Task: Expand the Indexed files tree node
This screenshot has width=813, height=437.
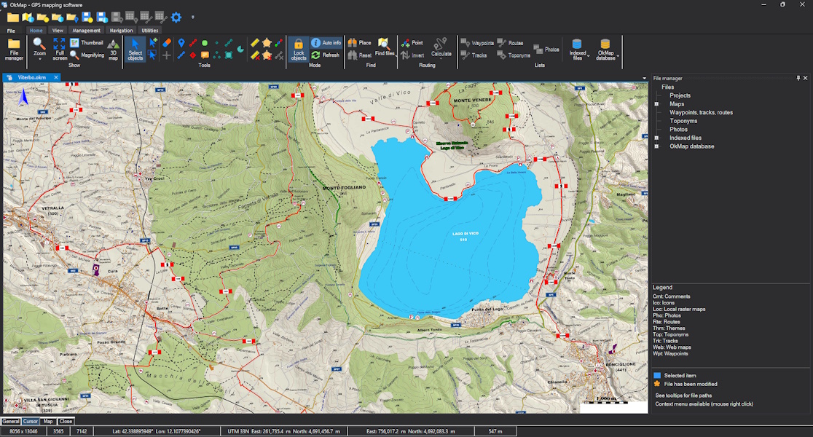Action: [x=656, y=138]
